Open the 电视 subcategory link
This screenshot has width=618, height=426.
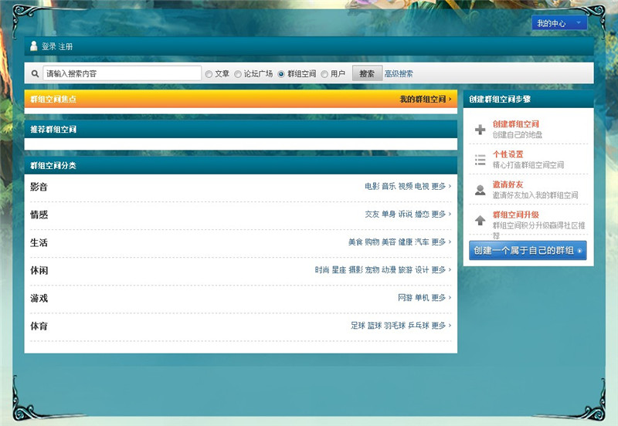(x=422, y=186)
